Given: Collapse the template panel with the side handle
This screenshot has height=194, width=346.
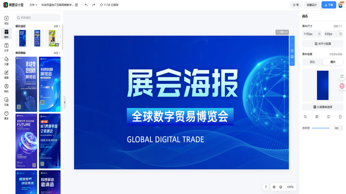Looking at the screenshot, I should [x=65, y=102].
